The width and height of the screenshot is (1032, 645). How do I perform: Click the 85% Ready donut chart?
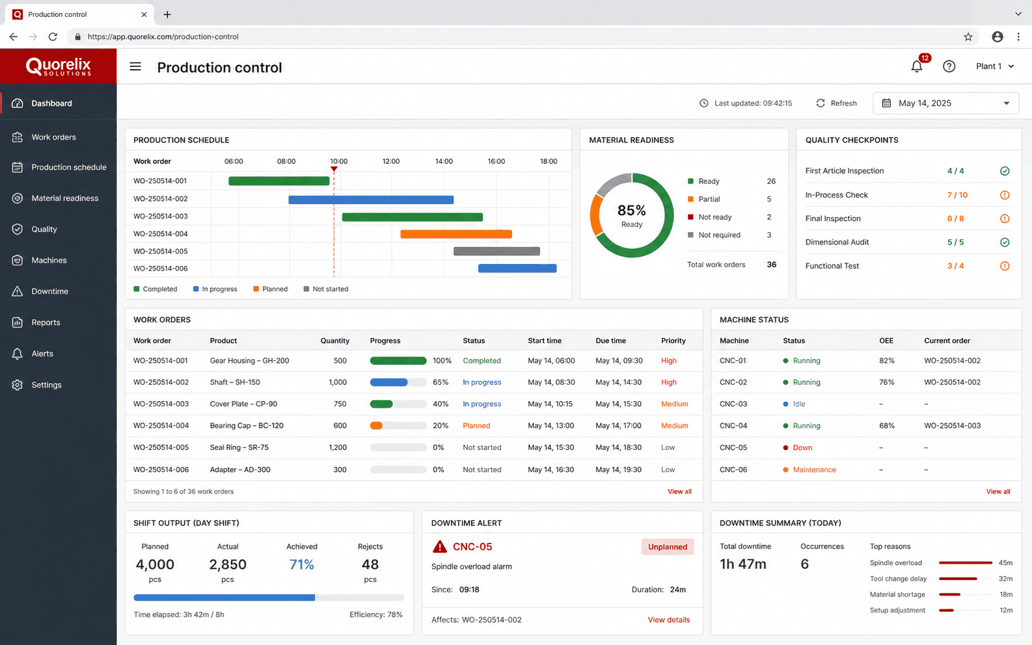pyautogui.click(x=632, y=215)
